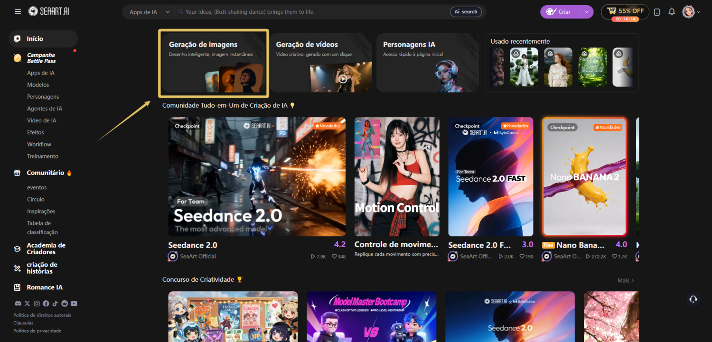Open the Seedance 2.0 For Team banner

[x=257, y=177]
